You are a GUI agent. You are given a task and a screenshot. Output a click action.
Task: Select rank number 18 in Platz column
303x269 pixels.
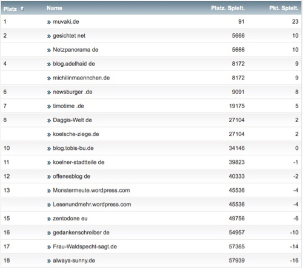click(x=7, y=260)
